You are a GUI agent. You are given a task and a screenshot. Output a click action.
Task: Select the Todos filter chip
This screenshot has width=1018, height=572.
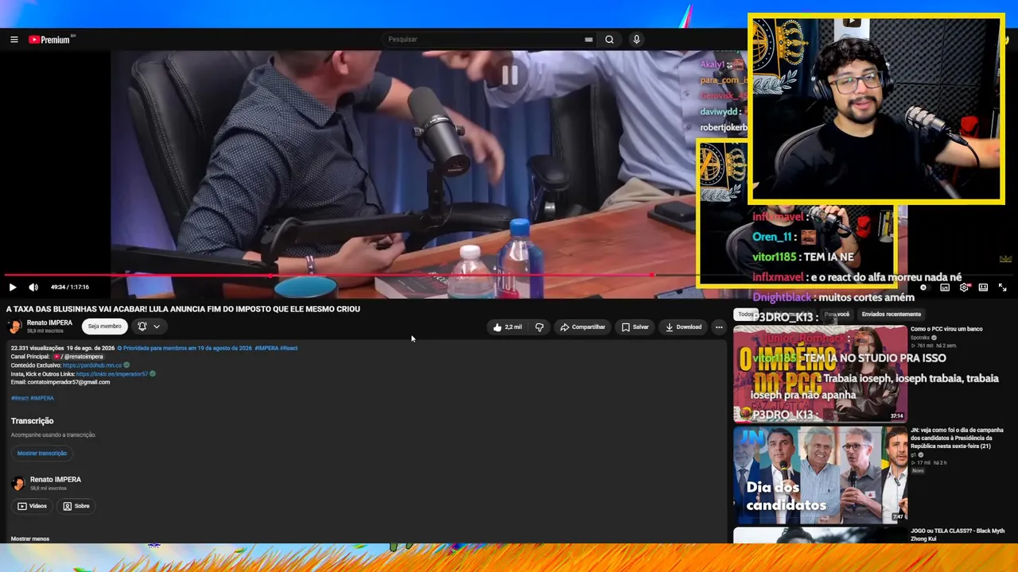(745, 315)
